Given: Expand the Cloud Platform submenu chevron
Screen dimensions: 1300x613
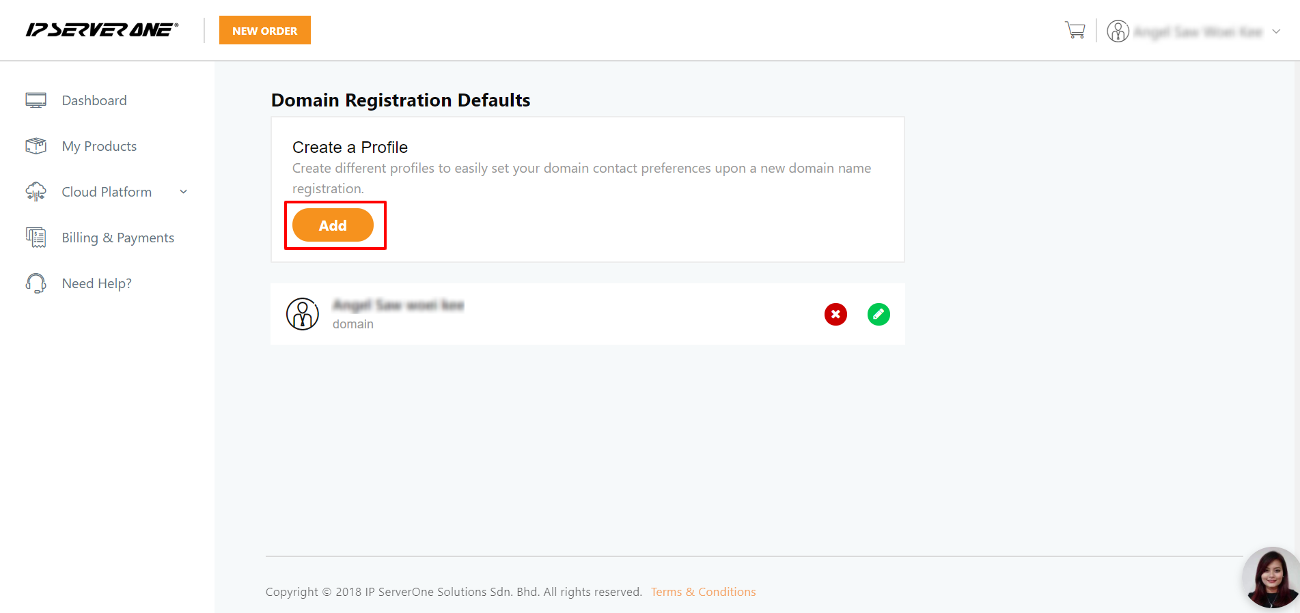Looking at the screenshot, I should click(x=184, y=192).
